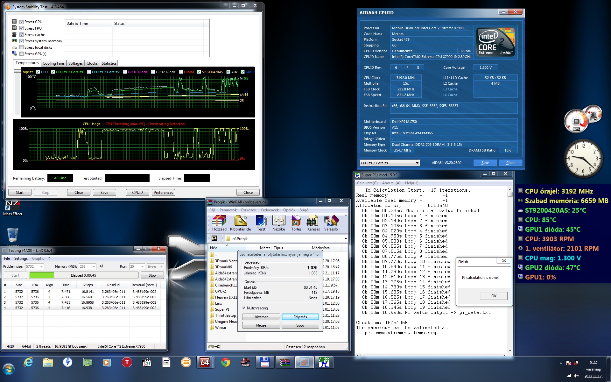611x382 pixels.
Task: Launch the Varázsló wizard icon
Action: coord(331,223)
